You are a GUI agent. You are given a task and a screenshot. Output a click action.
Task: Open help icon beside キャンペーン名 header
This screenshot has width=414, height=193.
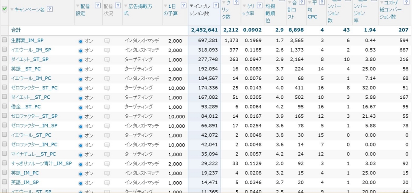50,9
